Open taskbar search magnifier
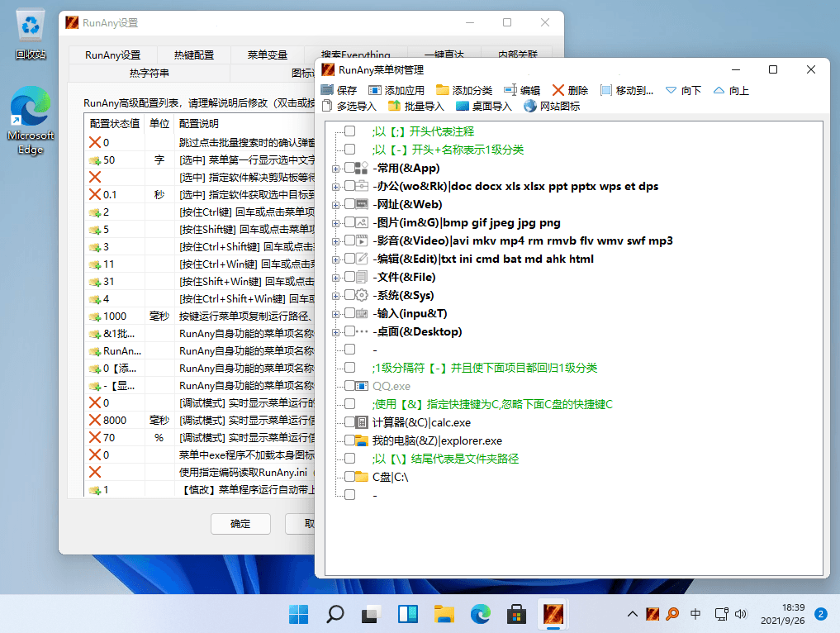840x633 pixels. click(x=335, y=614)
